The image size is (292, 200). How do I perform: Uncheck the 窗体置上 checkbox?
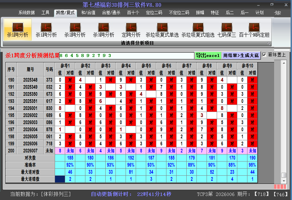pyautogui.click(x=264, y=55)
